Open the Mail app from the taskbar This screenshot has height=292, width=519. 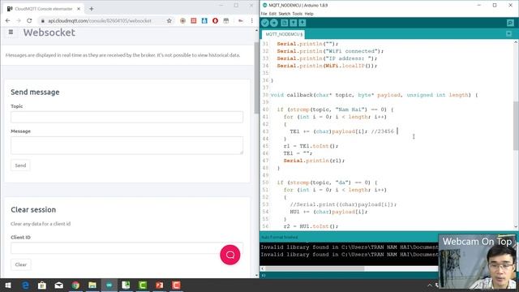(59, 285)
